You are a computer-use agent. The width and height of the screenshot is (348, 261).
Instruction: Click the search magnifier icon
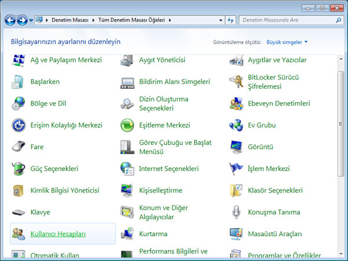tap(338, 20)
